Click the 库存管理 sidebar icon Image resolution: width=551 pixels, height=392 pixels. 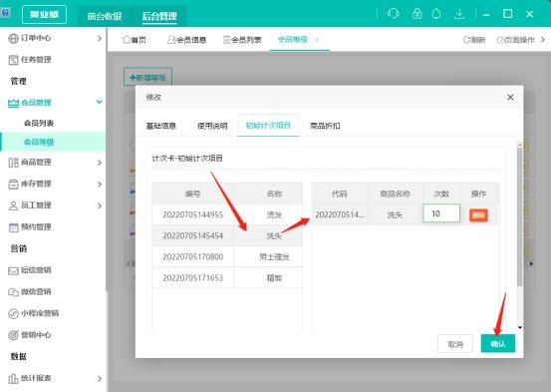coord(13,185)
